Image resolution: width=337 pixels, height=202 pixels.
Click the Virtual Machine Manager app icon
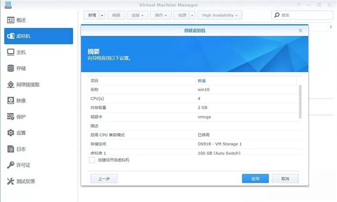point(8,5)
